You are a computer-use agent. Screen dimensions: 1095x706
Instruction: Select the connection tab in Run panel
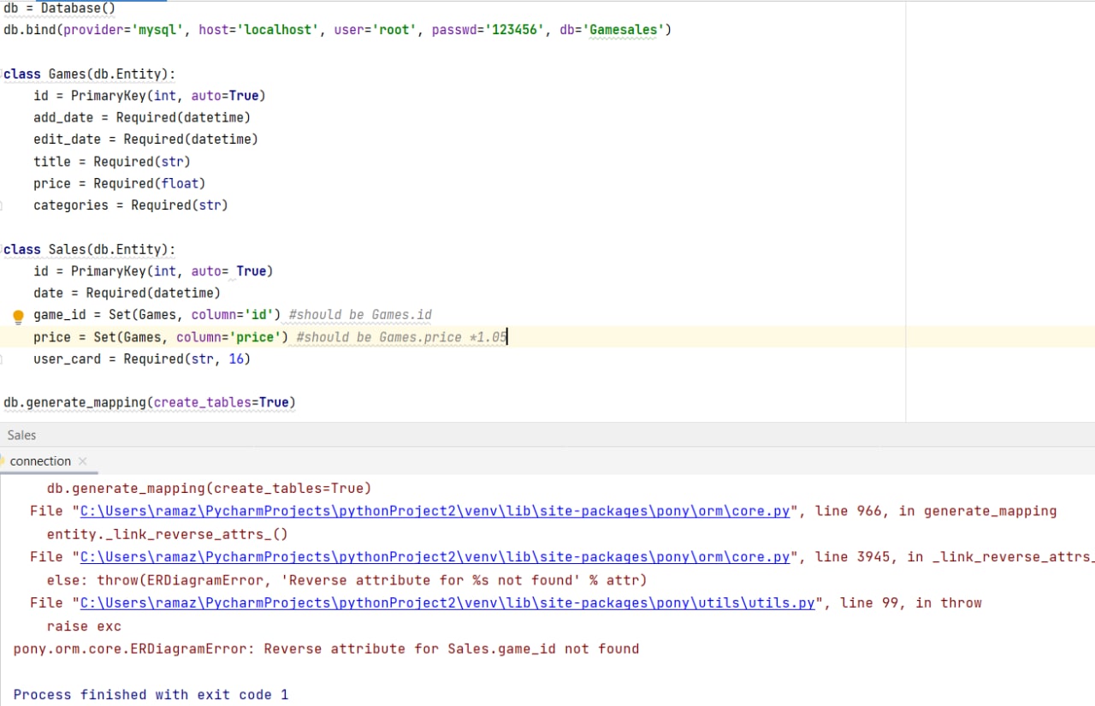point(40,461)
